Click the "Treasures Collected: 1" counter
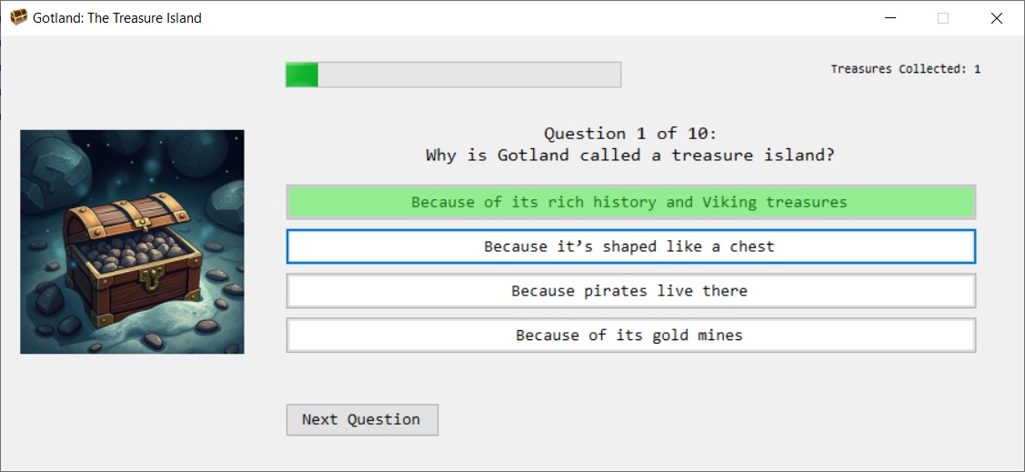Image resolution: width=1025 pixels, height=472 pixels. [x=905, y=69]
